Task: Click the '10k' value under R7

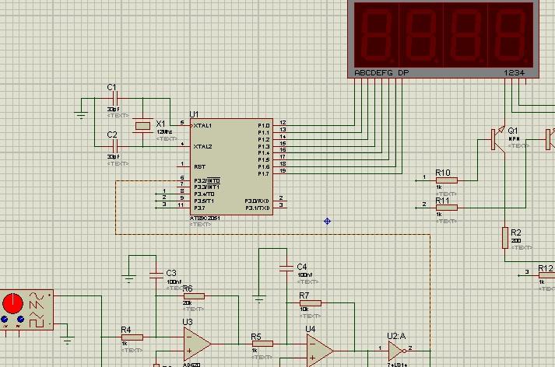Action: click(x=304, y=309)
